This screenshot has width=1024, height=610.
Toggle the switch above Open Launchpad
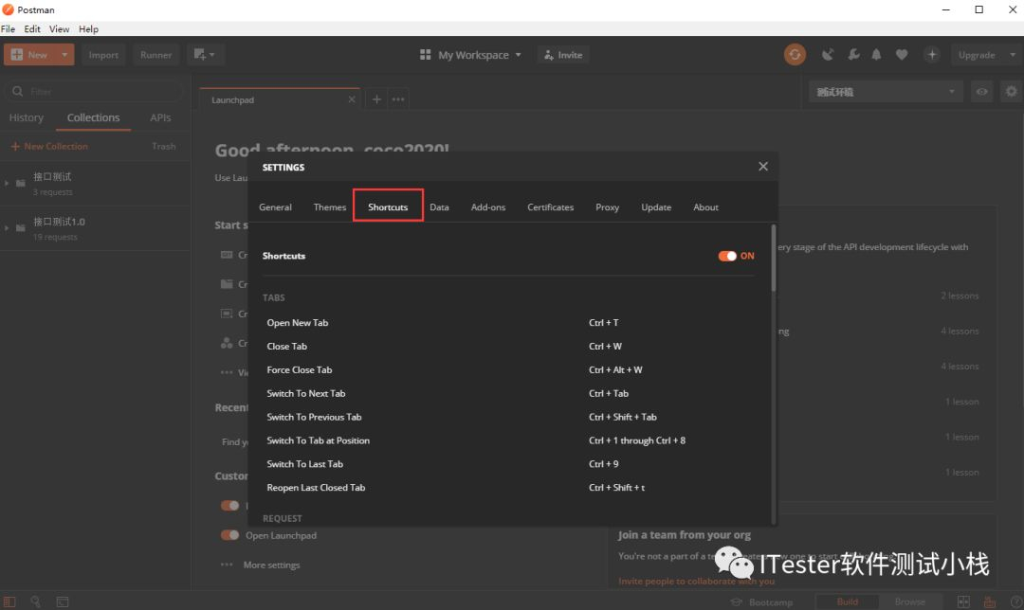pyautogui.click(x=229, y=505)
